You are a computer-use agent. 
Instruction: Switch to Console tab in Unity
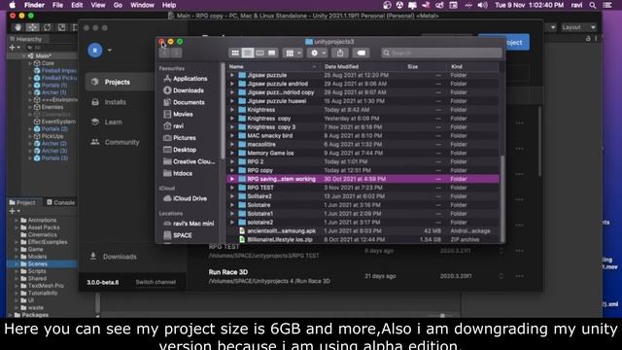60,202
